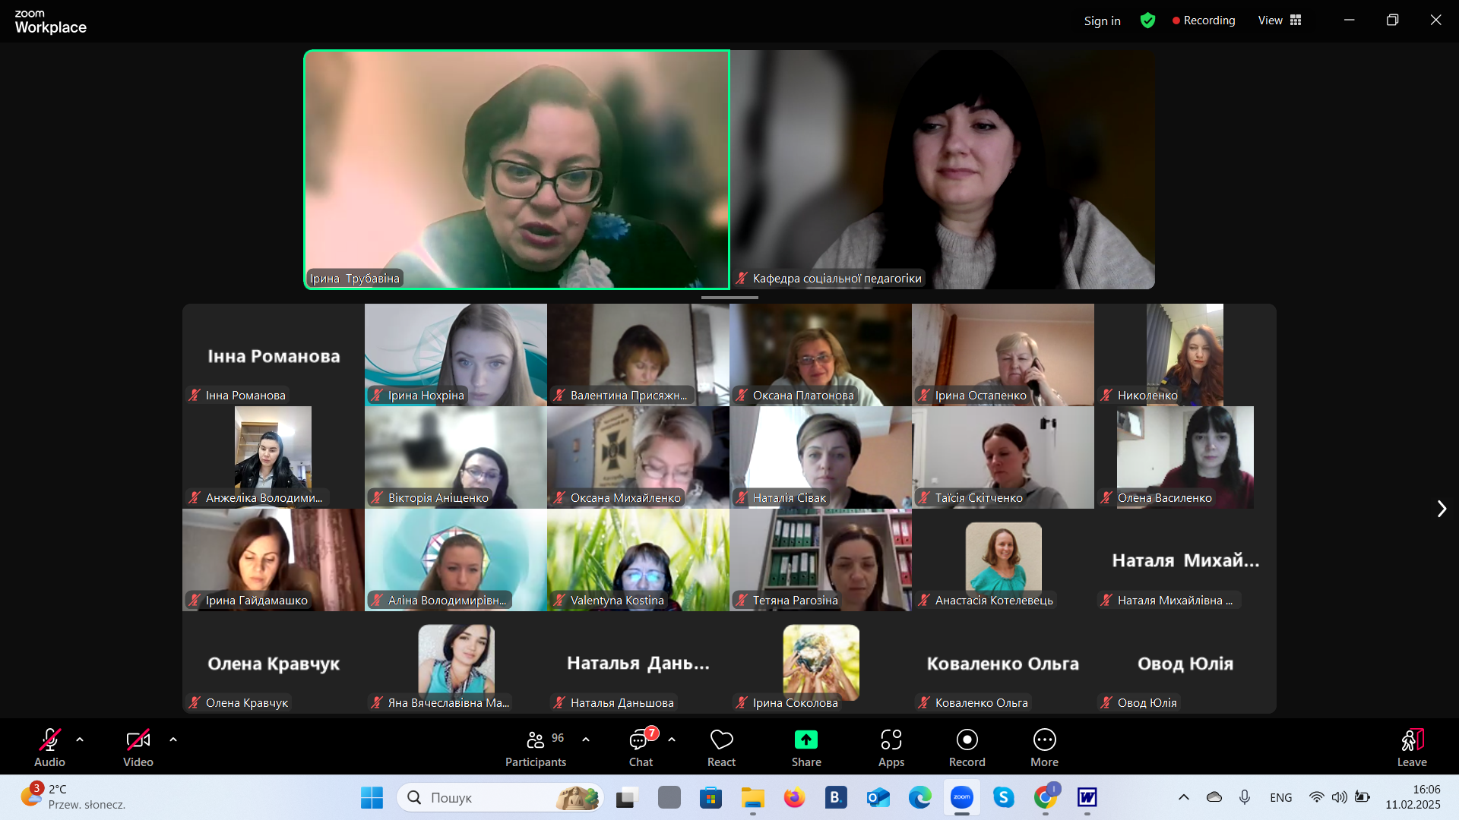Switch input language ENG
The image size is (1459, 820).
click(1280, 797)
